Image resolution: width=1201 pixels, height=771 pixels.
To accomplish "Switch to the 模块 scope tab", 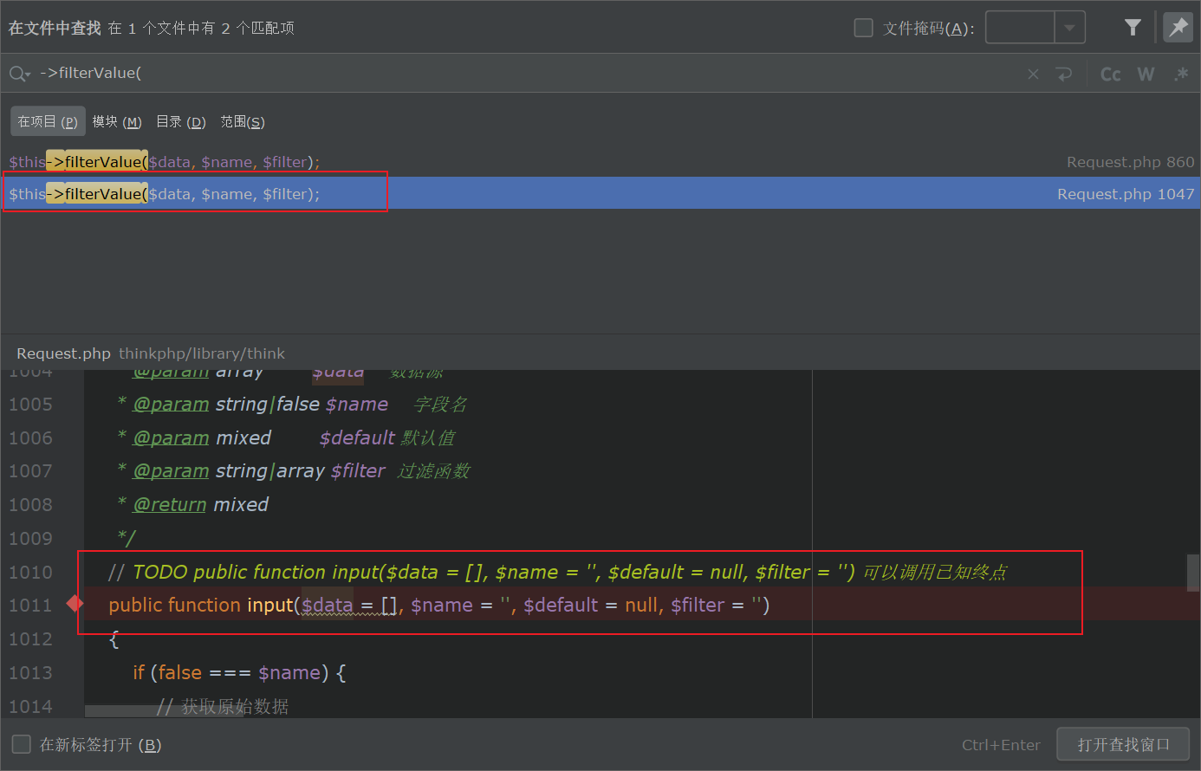I will (117, 122).
